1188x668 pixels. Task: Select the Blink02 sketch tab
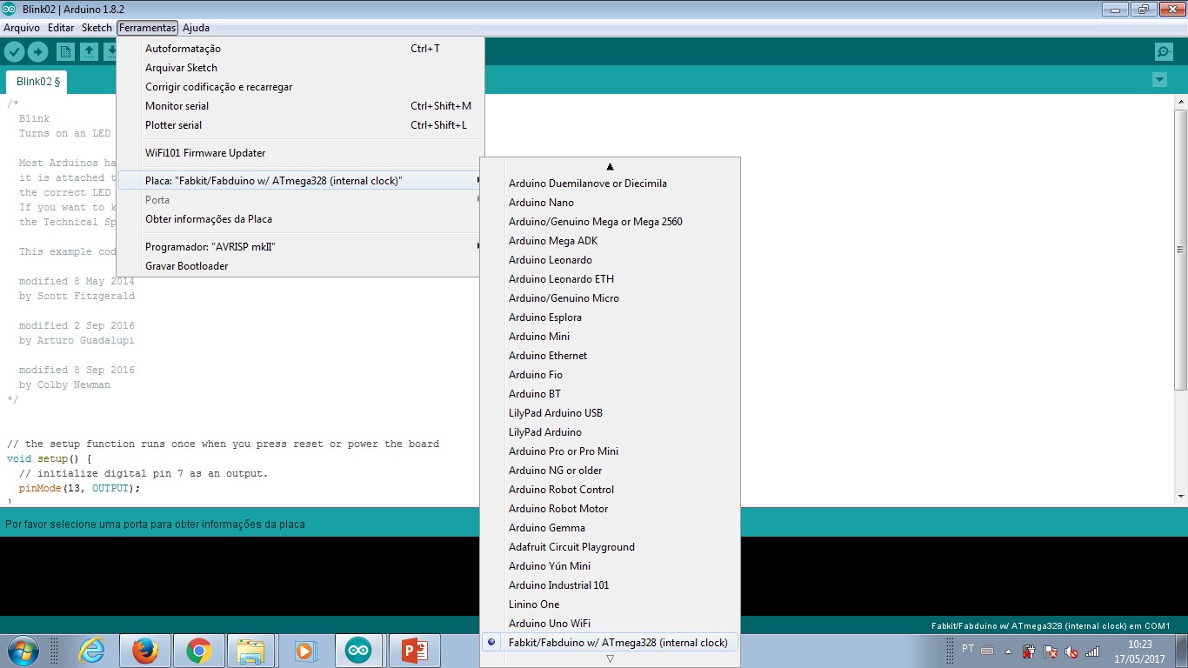pos(37,82)
